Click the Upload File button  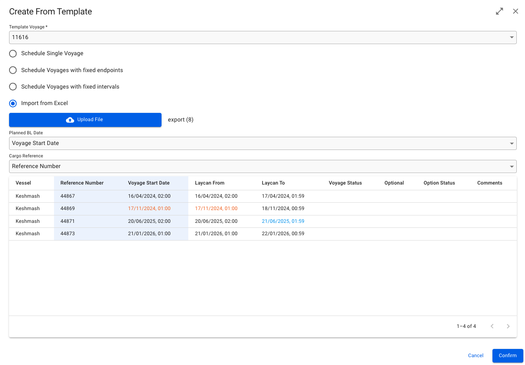(x=85, y=120)
